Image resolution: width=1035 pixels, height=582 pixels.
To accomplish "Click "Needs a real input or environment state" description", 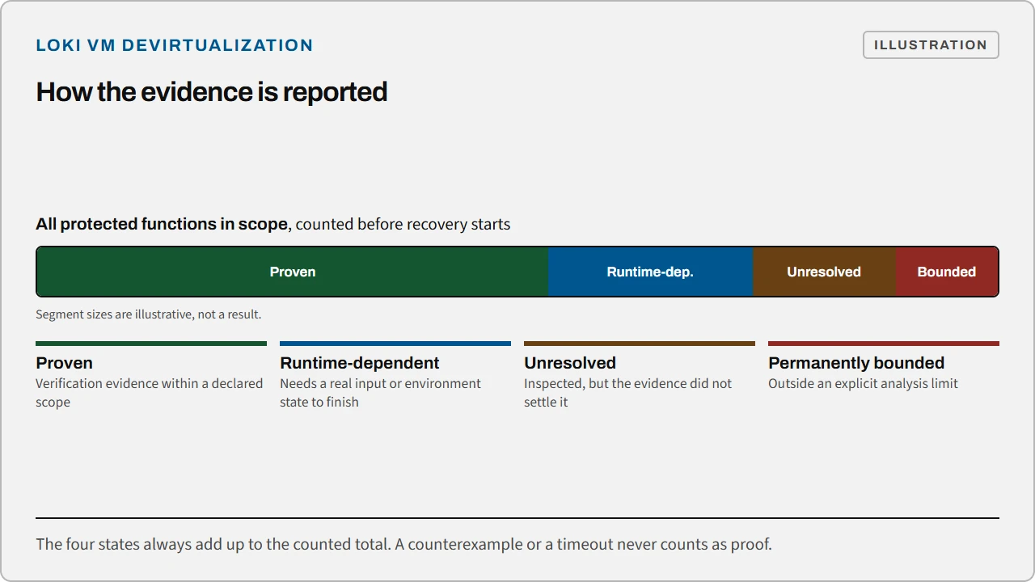I will click(x=381, y=393).
